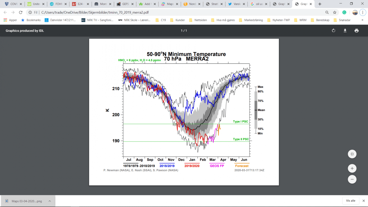Zoom out with the minus button

pos(352,179)
